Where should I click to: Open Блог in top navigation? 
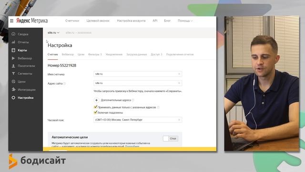click(167, 21)
